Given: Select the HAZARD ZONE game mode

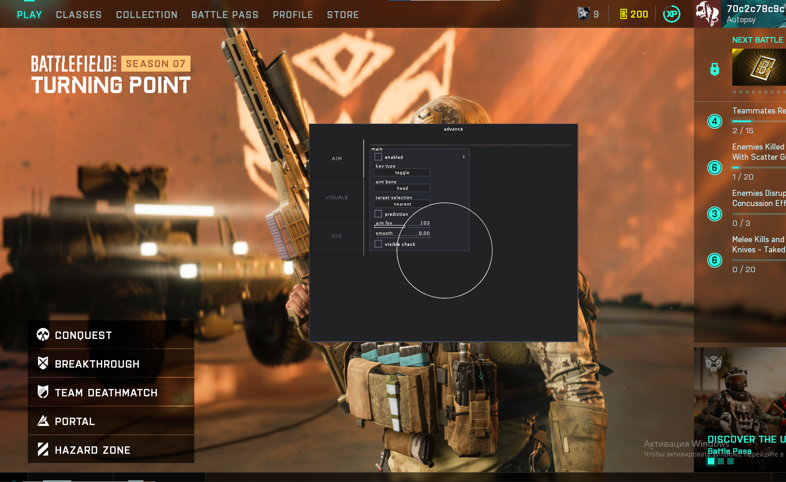Looking at the screenshot, I should pos(111,450).
